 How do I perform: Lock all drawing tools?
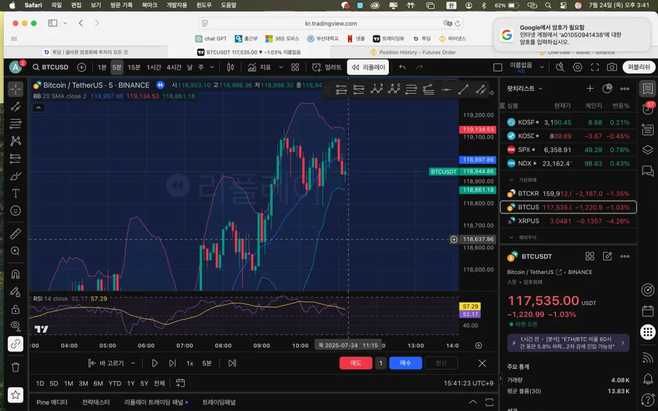tap(15, 309)
